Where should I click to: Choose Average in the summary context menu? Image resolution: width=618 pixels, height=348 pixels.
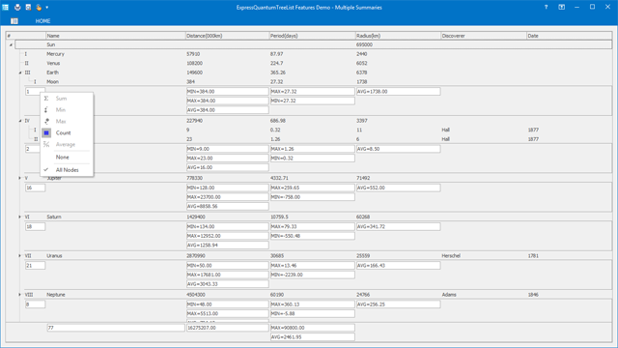tap(67, 144)
